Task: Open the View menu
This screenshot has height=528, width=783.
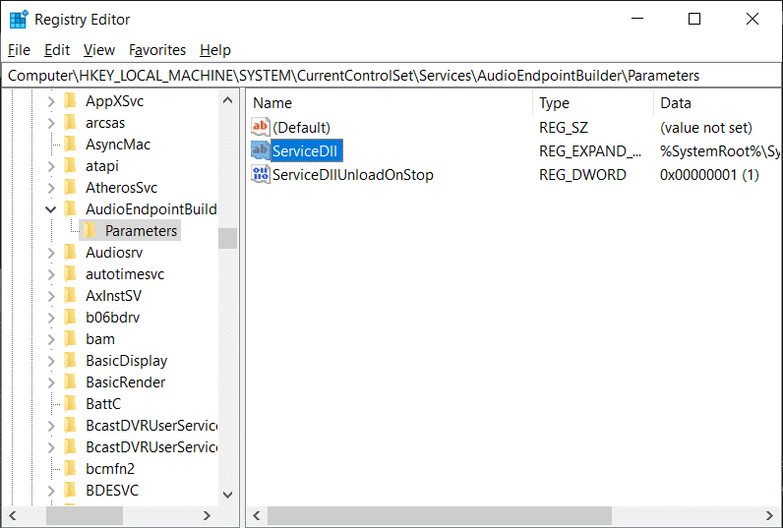Action: pos(99,50)
